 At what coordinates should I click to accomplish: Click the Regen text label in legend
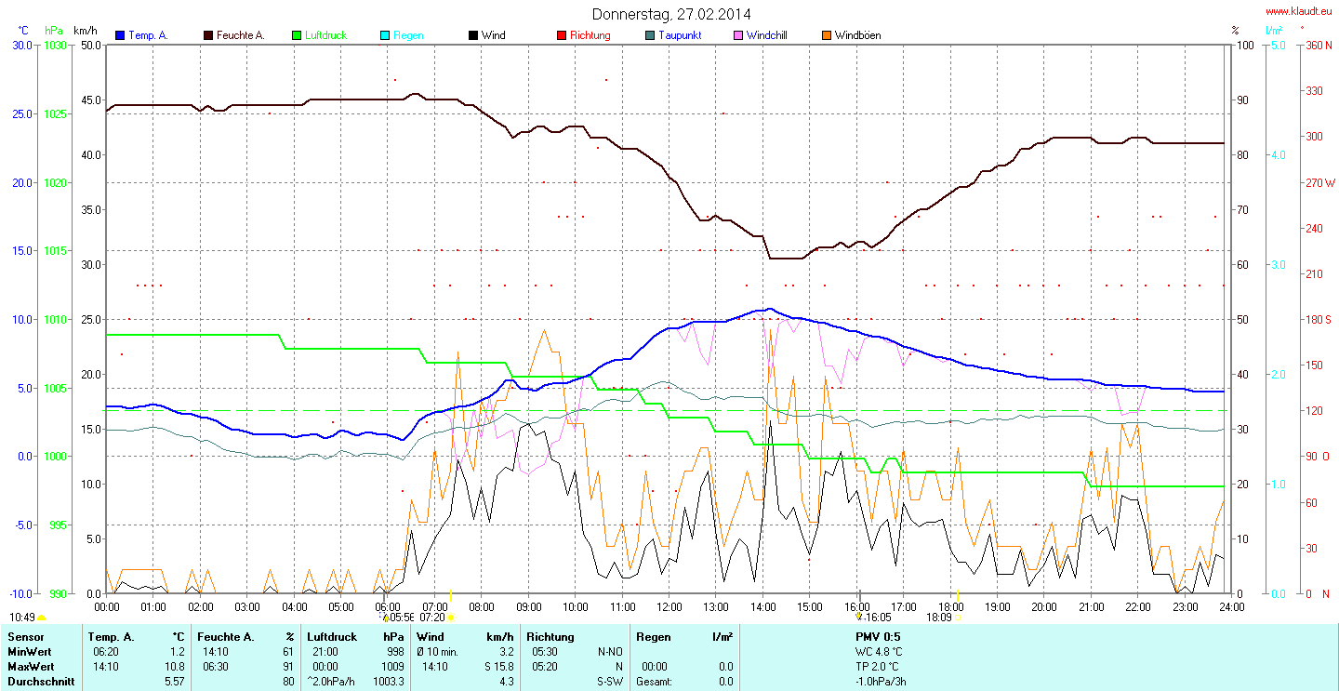(408, 35)
